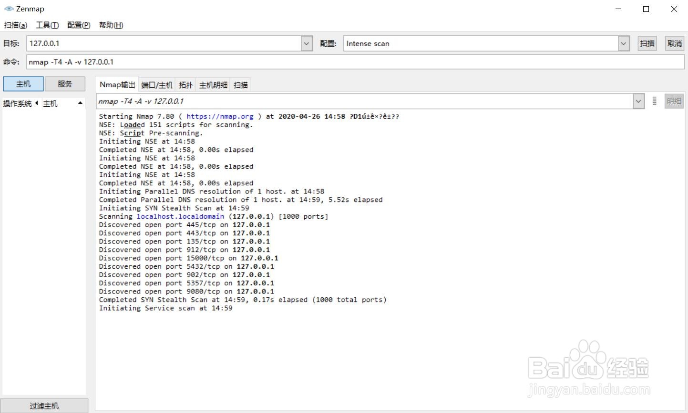688x413 pixels.
Task: Maximize the Zenmap window
Action: tap(646, 9)
